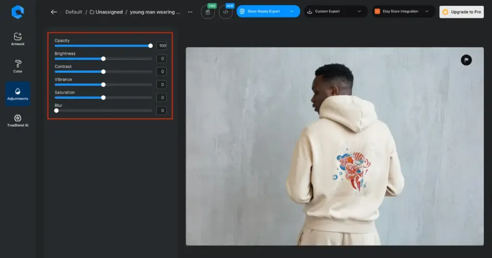
Task: Click the Blur slider handle
Action: click(x=57, y=110)
